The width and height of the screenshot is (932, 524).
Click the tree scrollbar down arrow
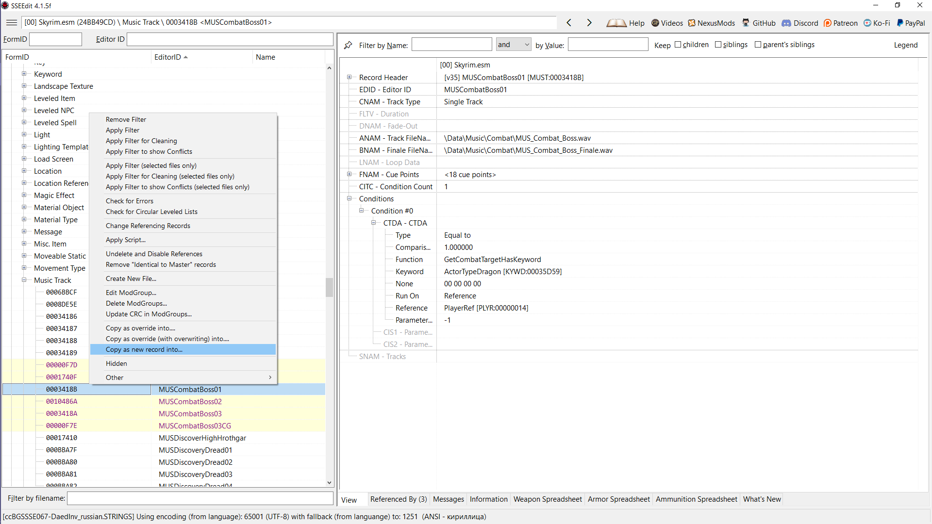329,483
